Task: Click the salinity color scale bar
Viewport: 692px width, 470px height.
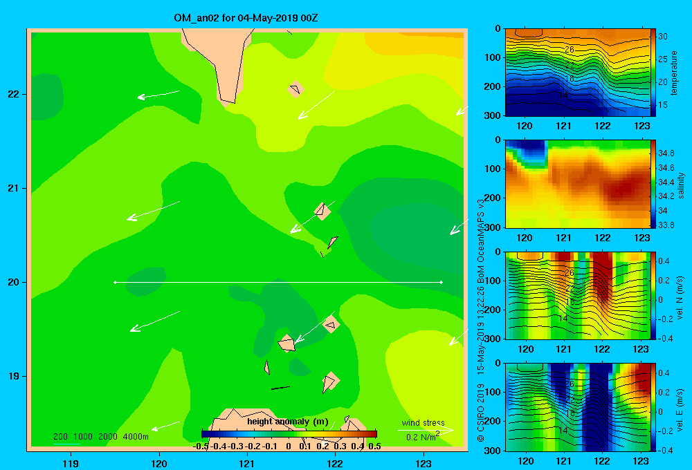Action: coord(653,184)
